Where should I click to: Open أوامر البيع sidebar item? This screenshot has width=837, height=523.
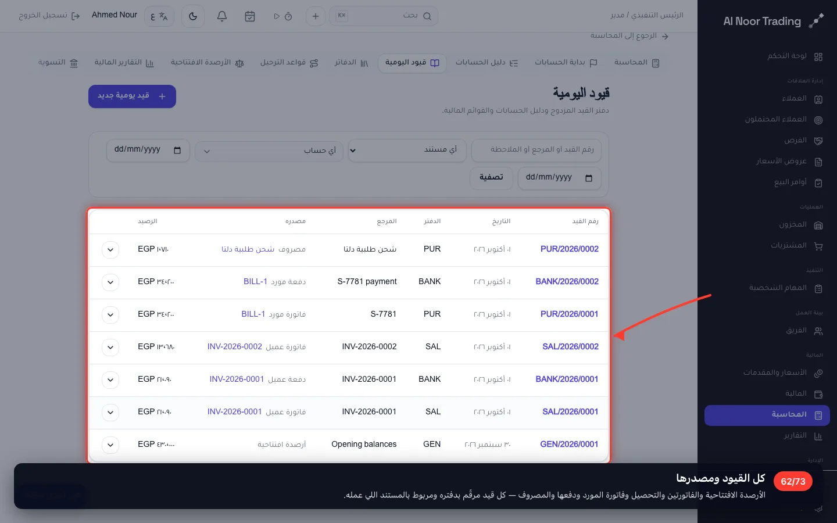(798, 182)
